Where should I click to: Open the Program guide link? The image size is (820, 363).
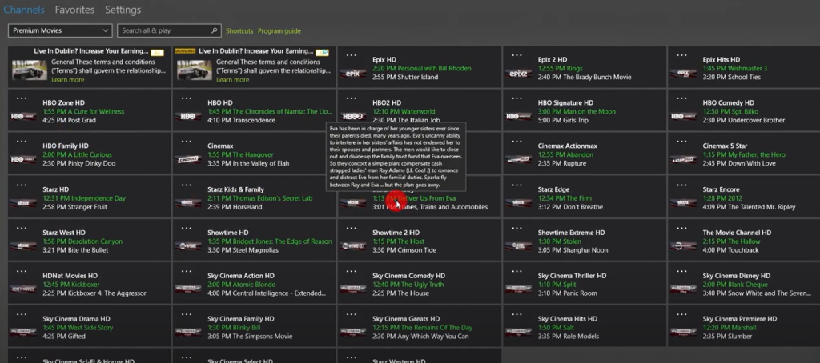pos(279,31)
